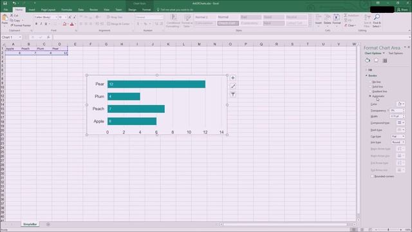This screenshot has width=412, height=232.
Task: Click Format as Table icon
Action: [x=187, y=18]
